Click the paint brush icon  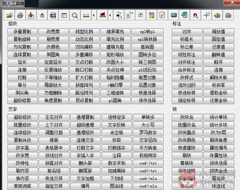pos(31,16)
